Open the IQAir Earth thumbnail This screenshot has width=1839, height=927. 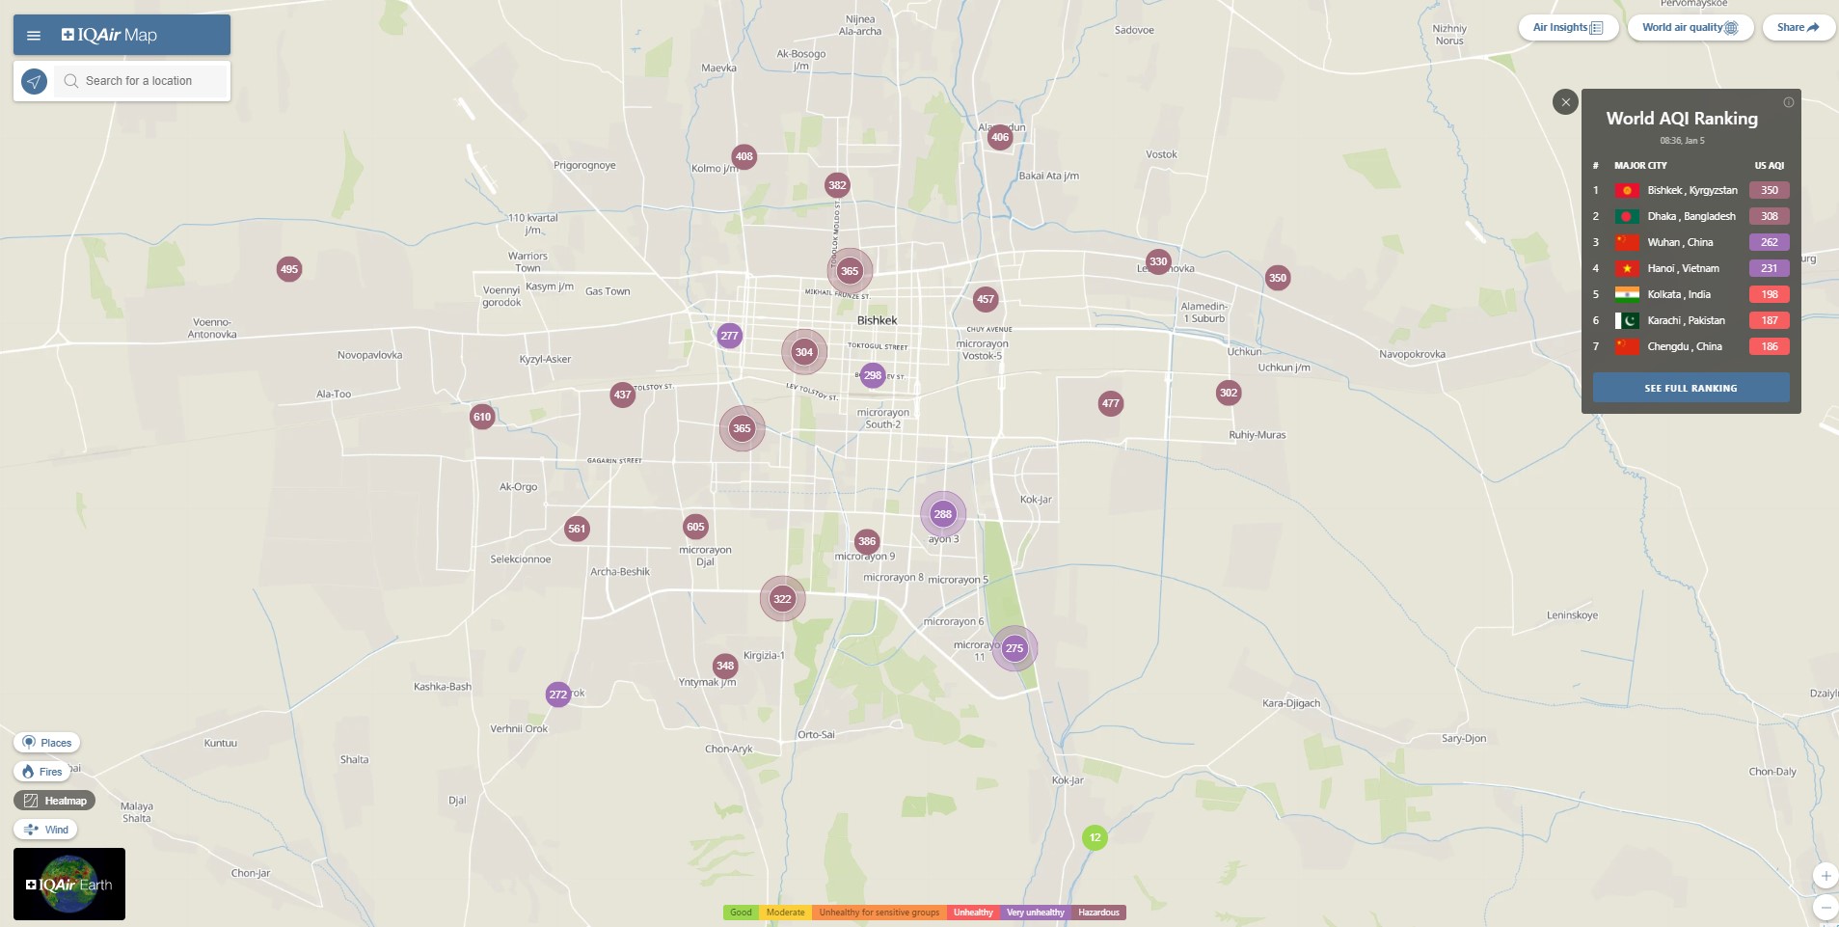click(69, 884)
